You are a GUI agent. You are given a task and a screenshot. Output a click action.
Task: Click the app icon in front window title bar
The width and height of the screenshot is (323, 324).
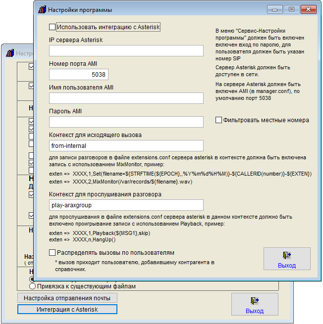(x=42, y=10)
